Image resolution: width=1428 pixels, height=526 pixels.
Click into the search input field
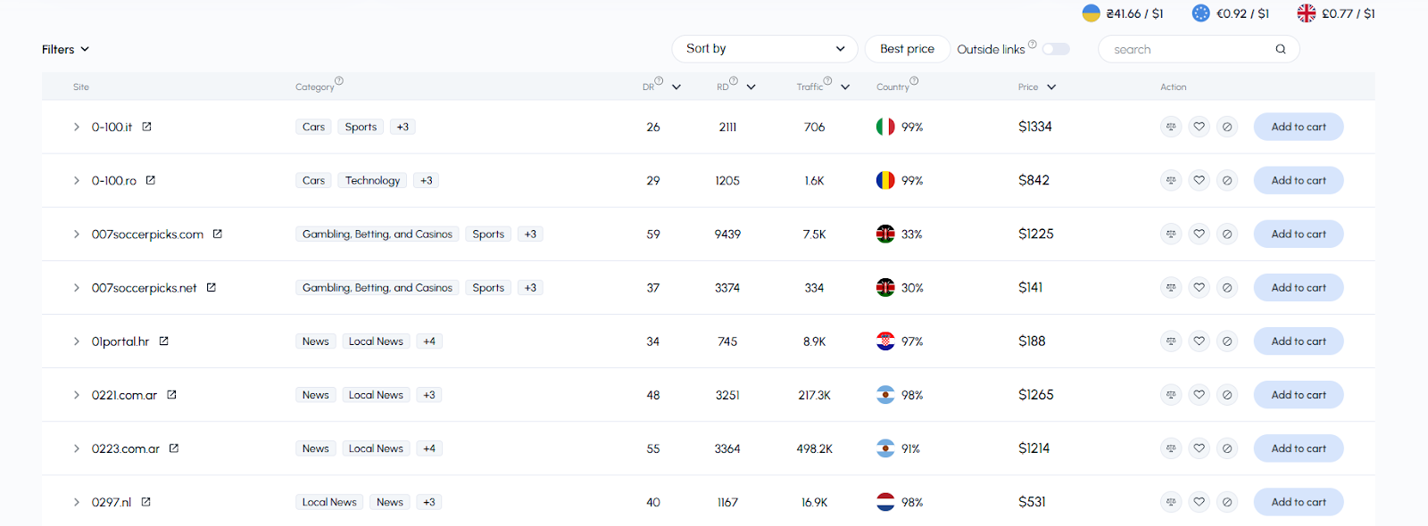[x=1190, y=49]
